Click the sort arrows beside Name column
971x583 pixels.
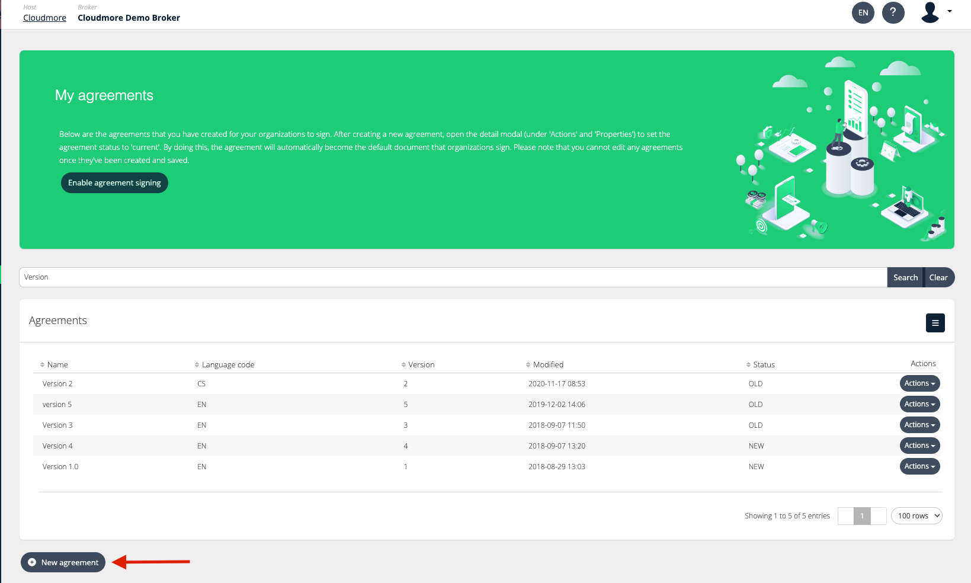(43, 364)
